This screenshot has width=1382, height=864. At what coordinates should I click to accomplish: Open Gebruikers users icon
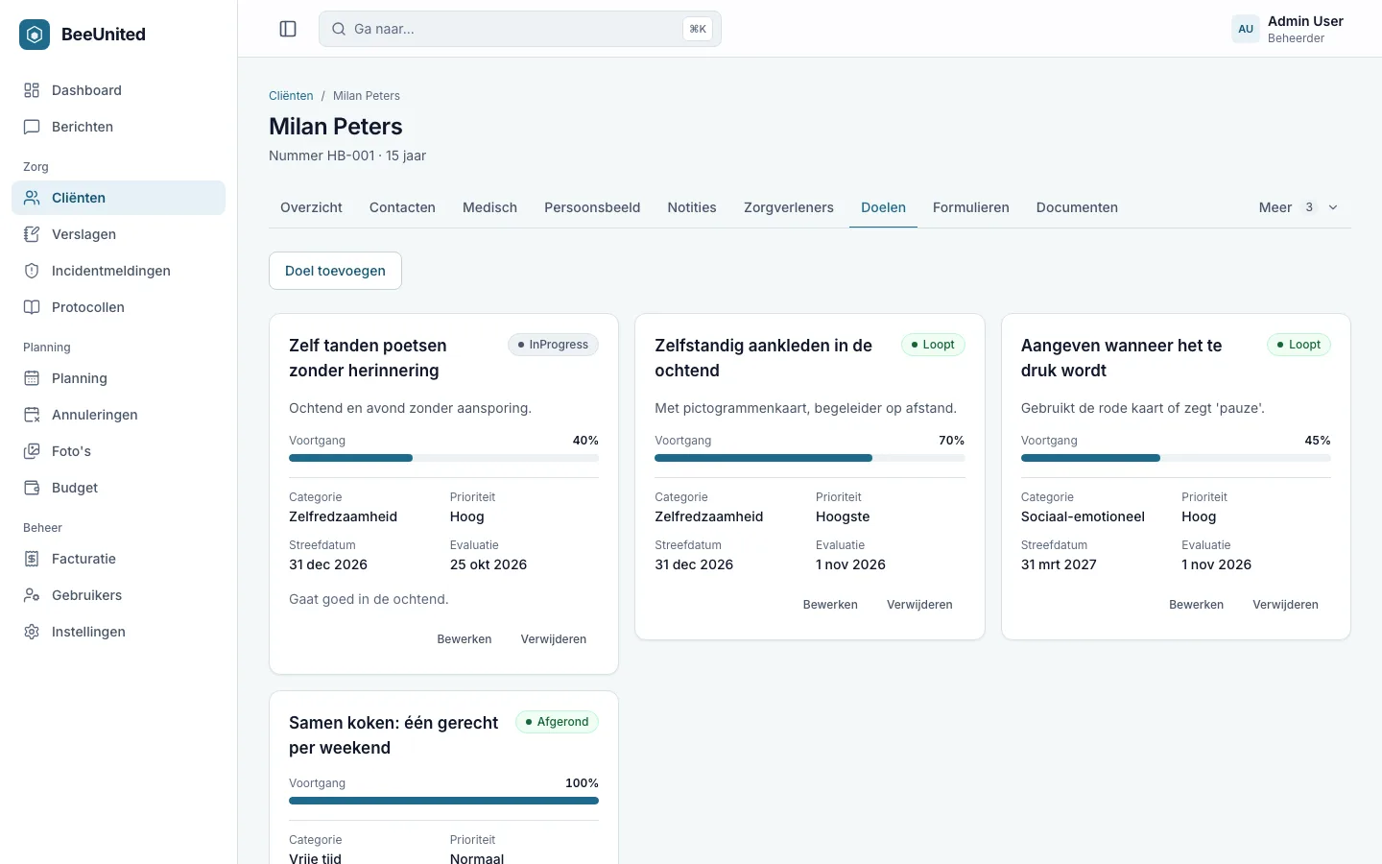coord(32,595)
